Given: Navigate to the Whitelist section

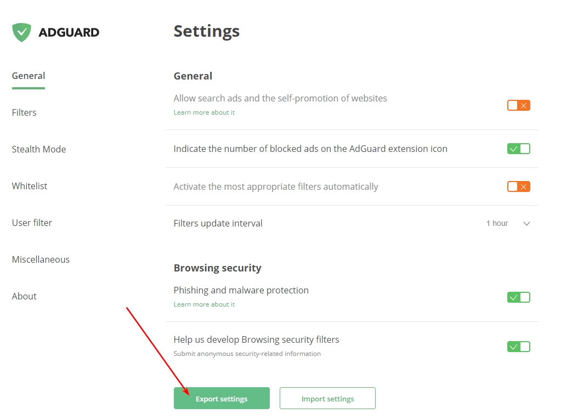Looking at the screenshot, I should (30, 185).
